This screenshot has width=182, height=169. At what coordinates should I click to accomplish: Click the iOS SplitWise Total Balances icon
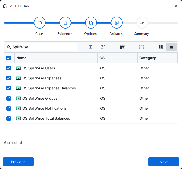pyautogui.click(x=18, y=118)
